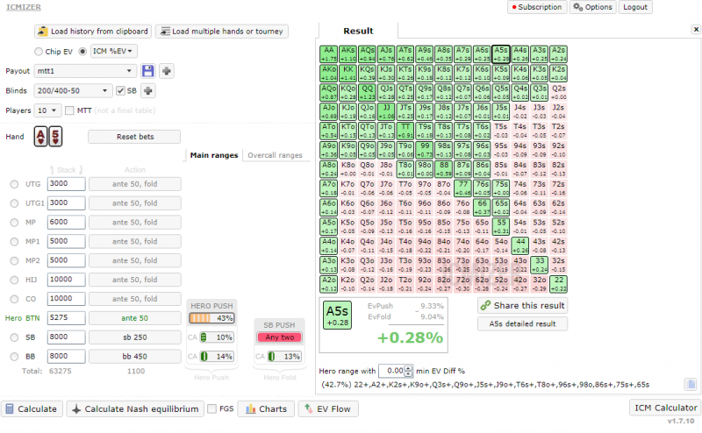This screenshot has height=433, width=702.
Task: Switch to the Overcall ranges tab
Action: [x=274, y=155]
